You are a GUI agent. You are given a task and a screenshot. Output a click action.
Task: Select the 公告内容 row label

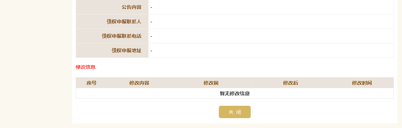(x=132, y=7)
